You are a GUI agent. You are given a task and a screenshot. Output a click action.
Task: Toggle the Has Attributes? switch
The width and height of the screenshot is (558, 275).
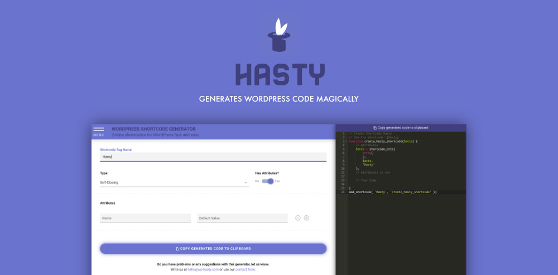click(x=268, y=181)
